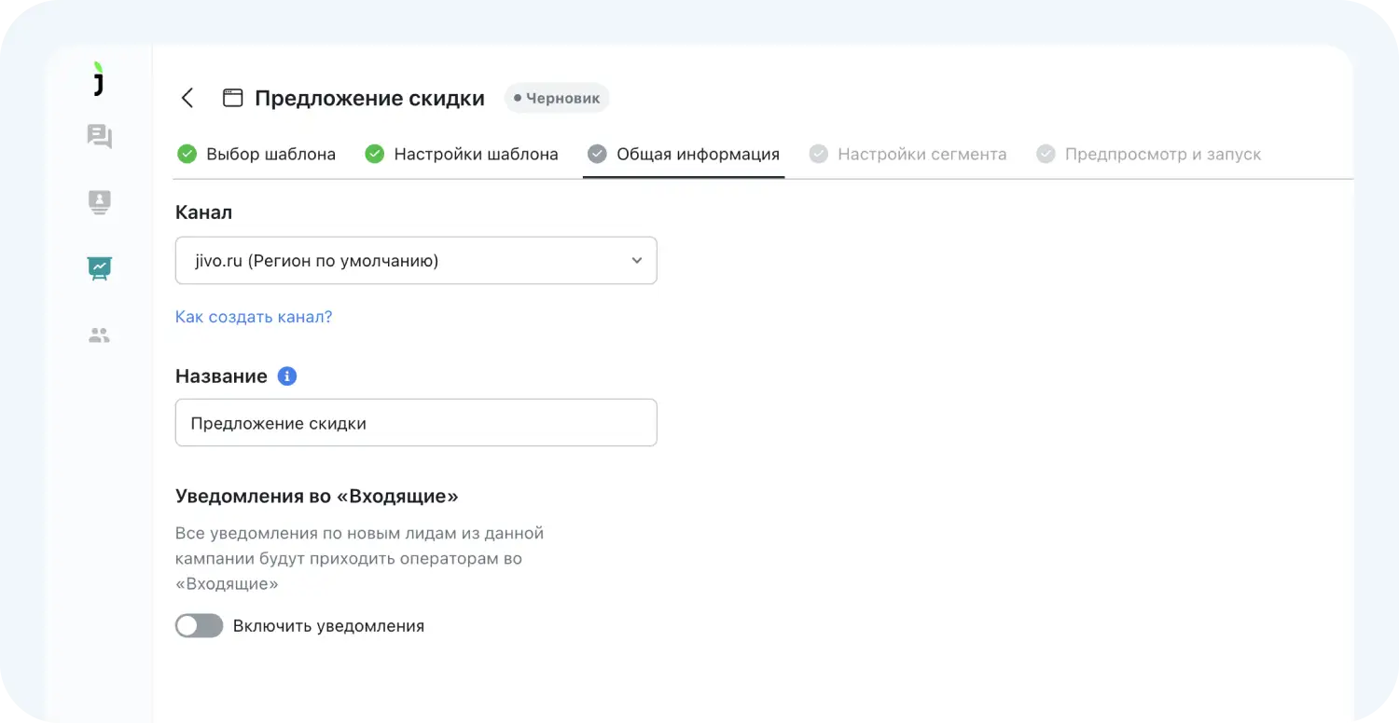Image resolution: width=1399 pixels, height=723 pixels.
Task: Click the window icon beside campaign title
Action: 232,98
